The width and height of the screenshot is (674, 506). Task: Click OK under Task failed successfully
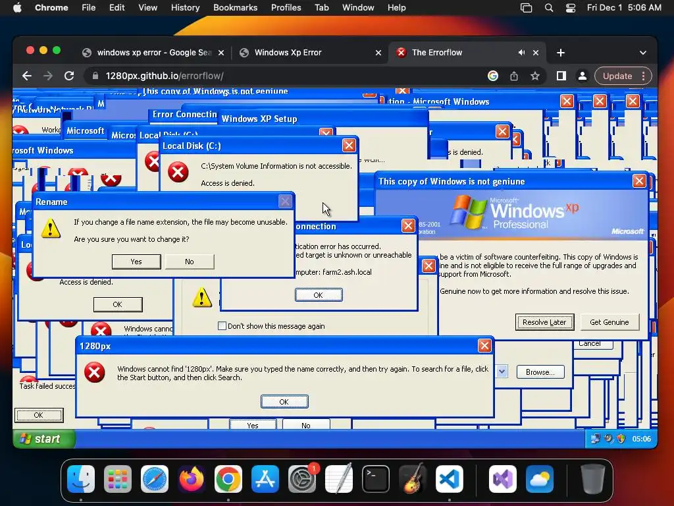pos(39,415)
